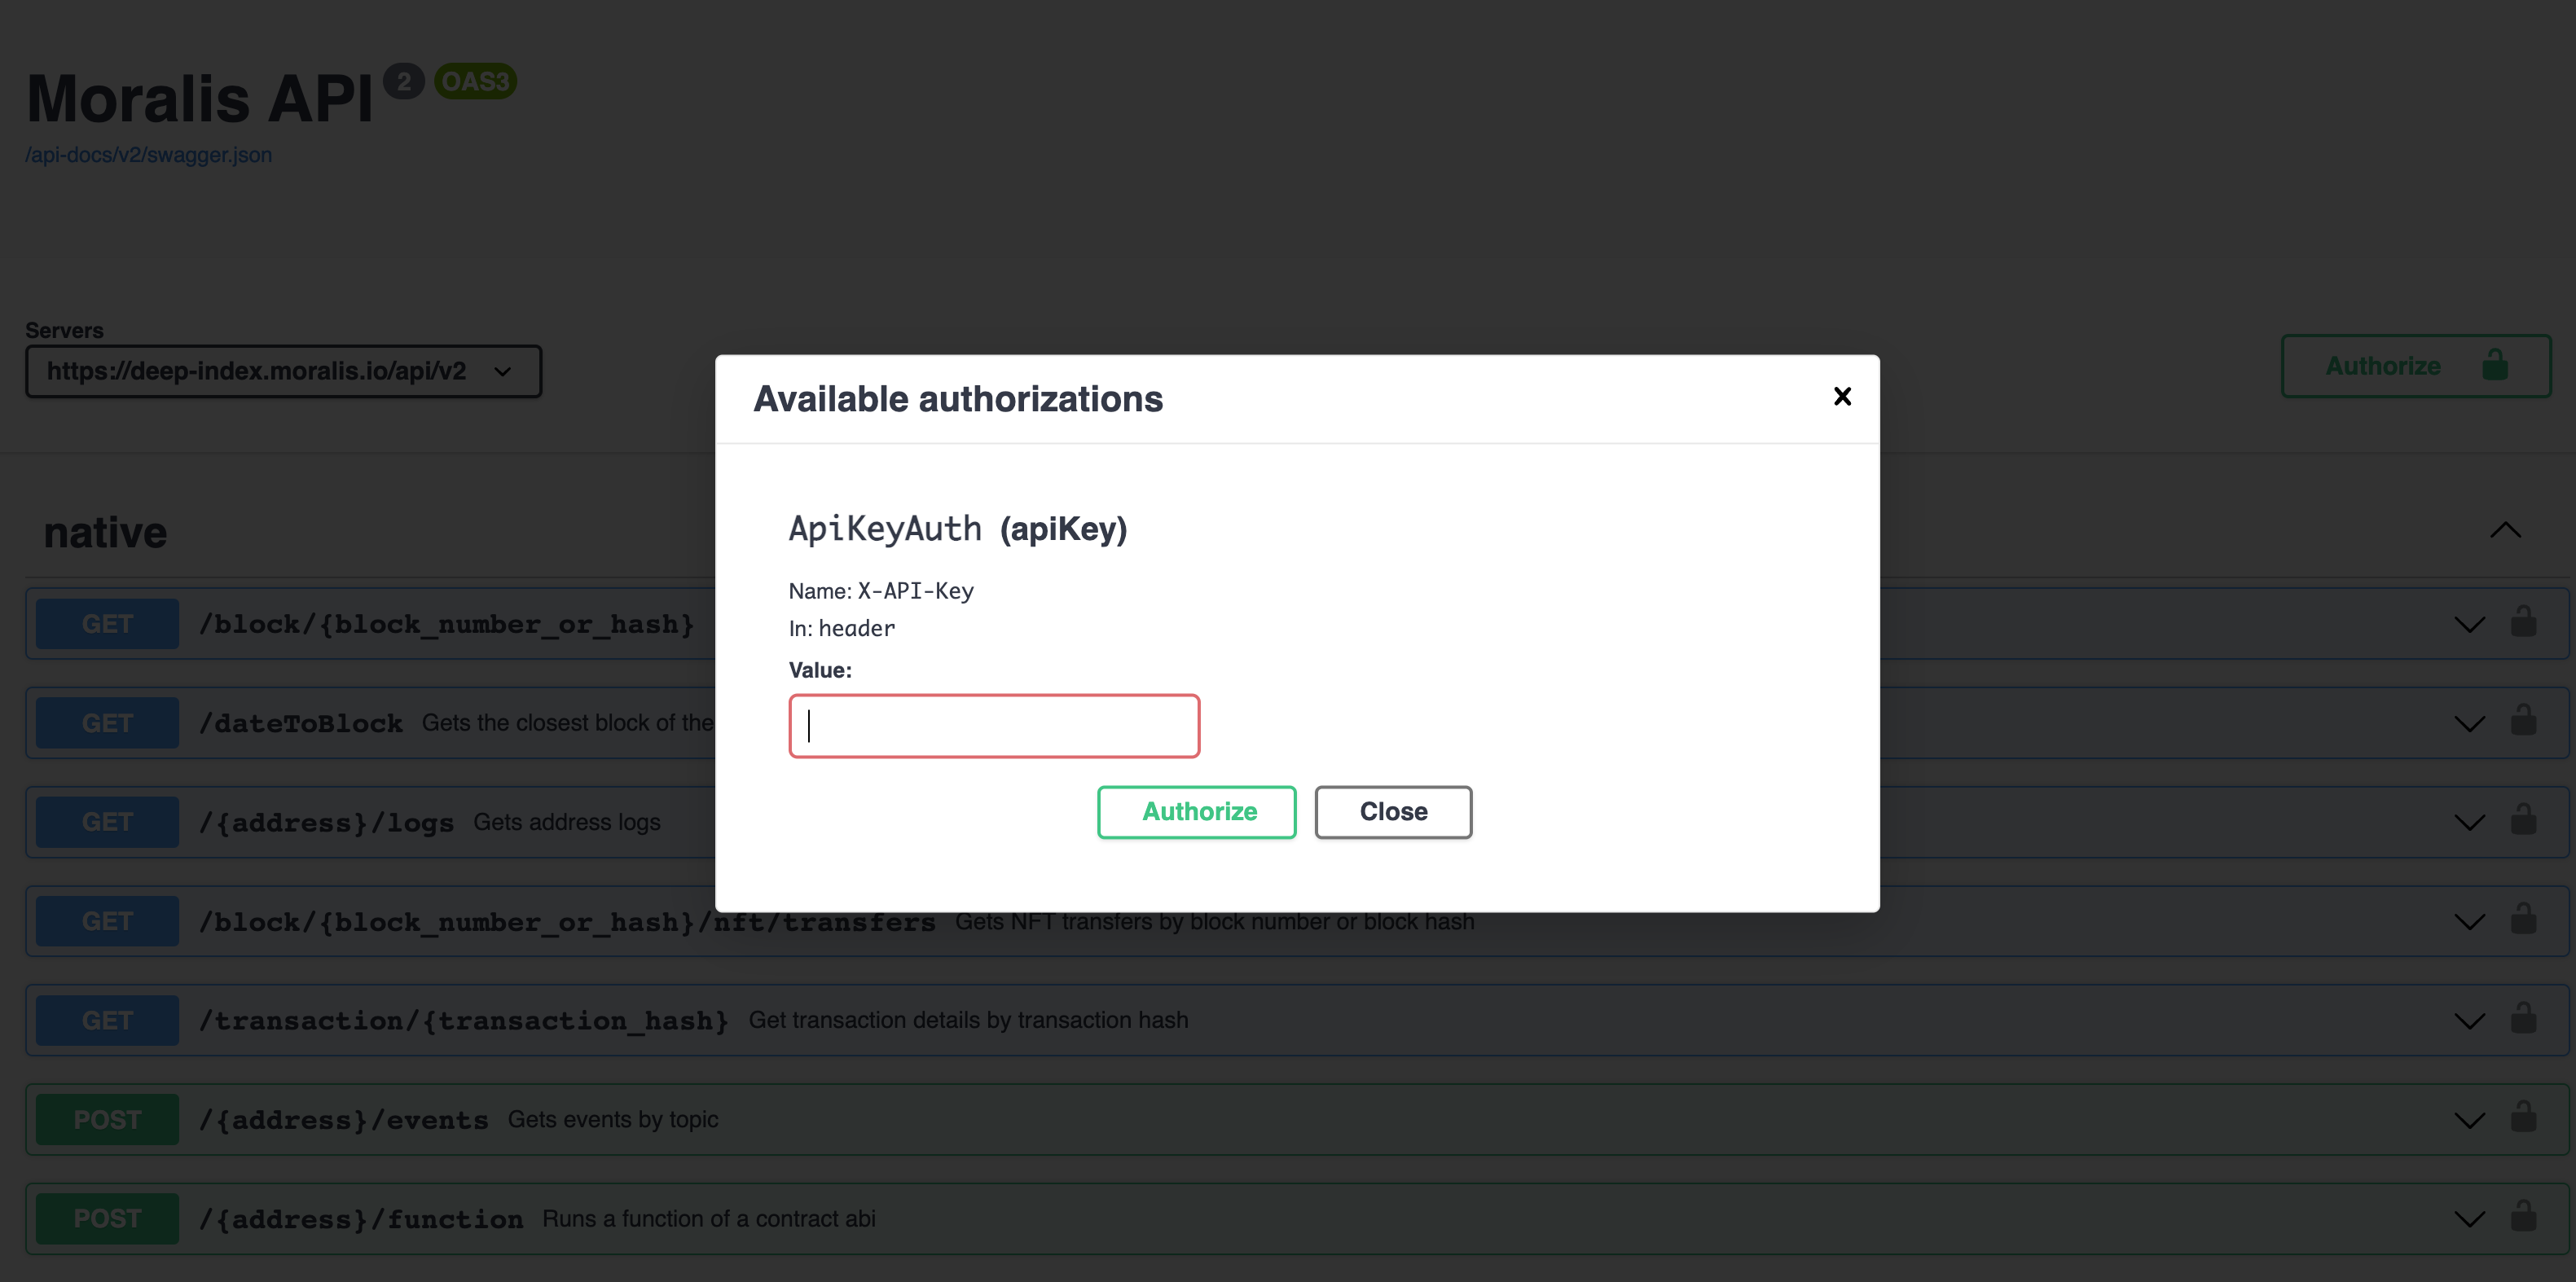Click the OAS3 badge
This screenshot has height=1282, width=2576.
pyautogui.click(x=476, y=81)
